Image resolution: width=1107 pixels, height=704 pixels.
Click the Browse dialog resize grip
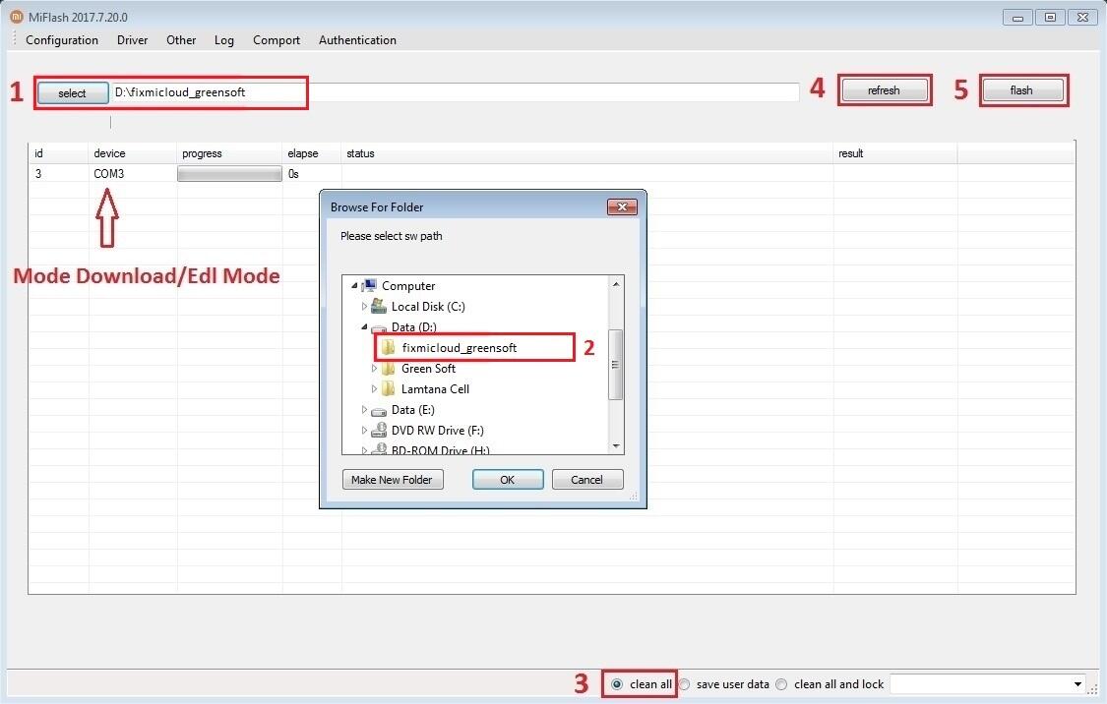pos(634,497)
